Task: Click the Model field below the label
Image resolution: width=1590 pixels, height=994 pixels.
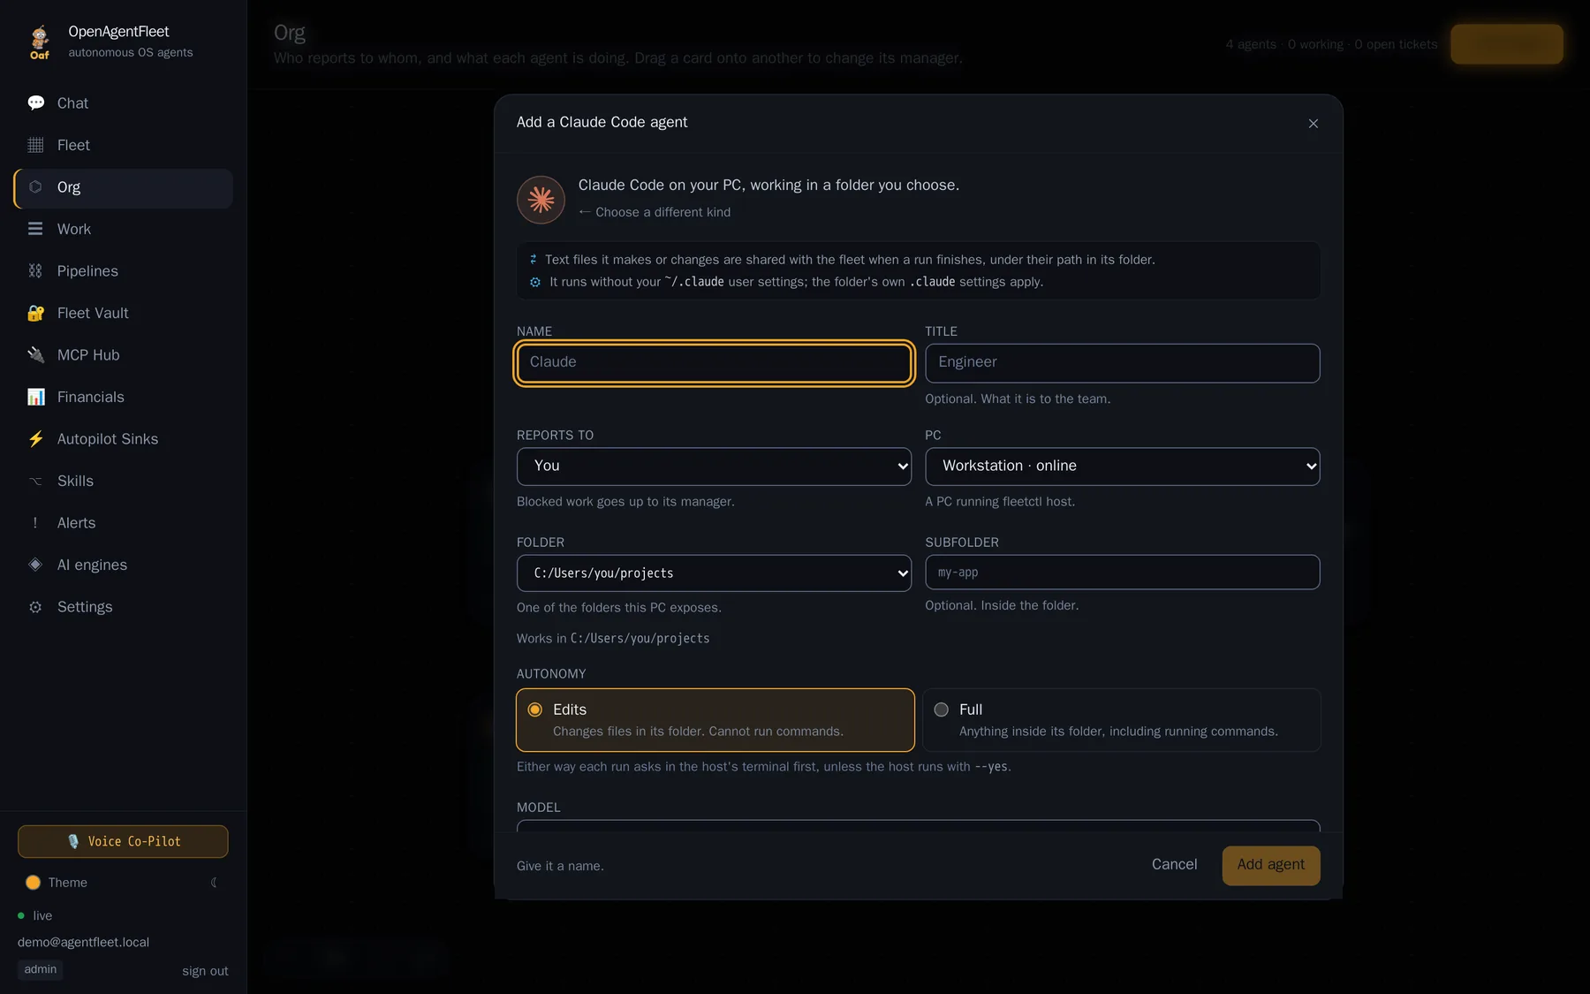Action: tap(919, 825)
